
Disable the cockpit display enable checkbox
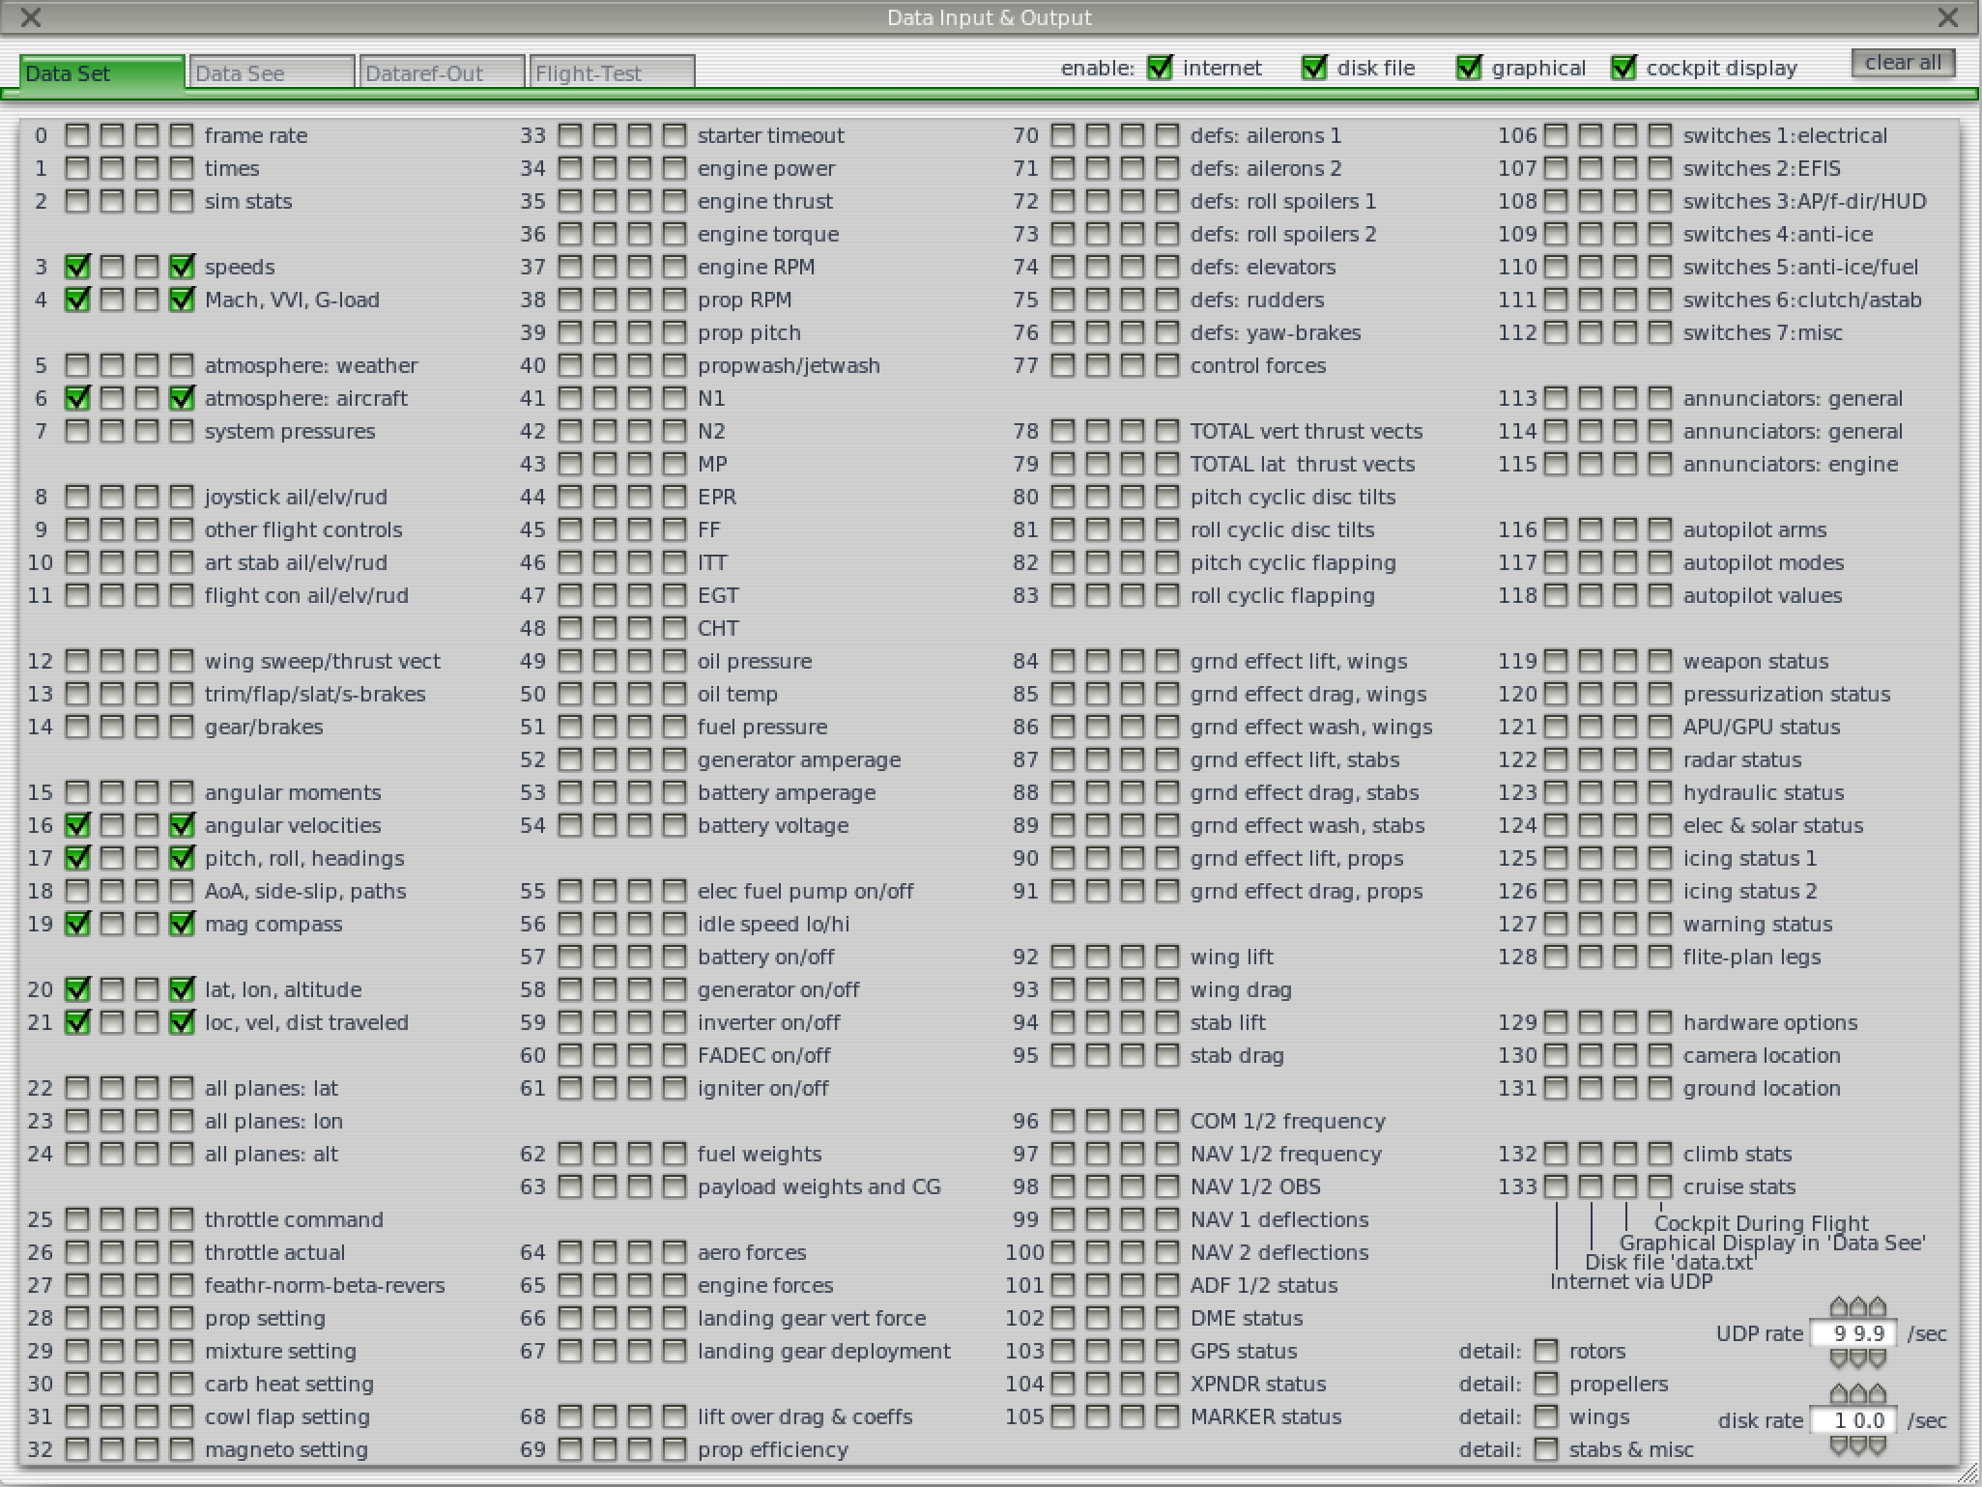(1623, 68)
